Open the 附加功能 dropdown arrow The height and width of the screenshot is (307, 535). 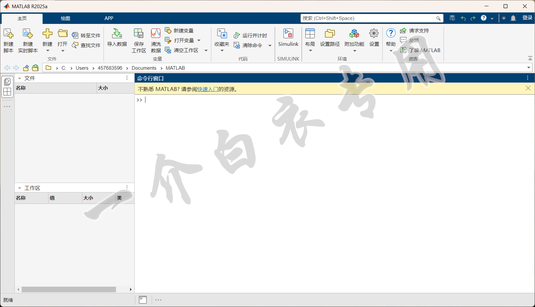click(x=354, y=51)
